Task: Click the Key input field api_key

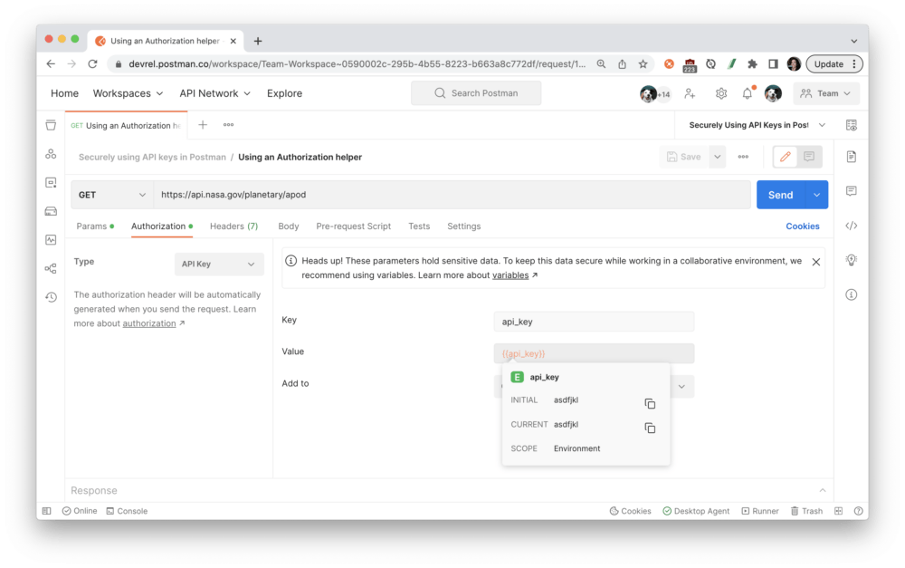Action: point(594,322)
